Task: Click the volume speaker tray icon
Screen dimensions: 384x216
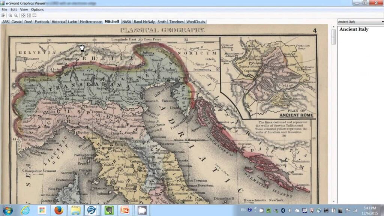Action: click(290, 210)
